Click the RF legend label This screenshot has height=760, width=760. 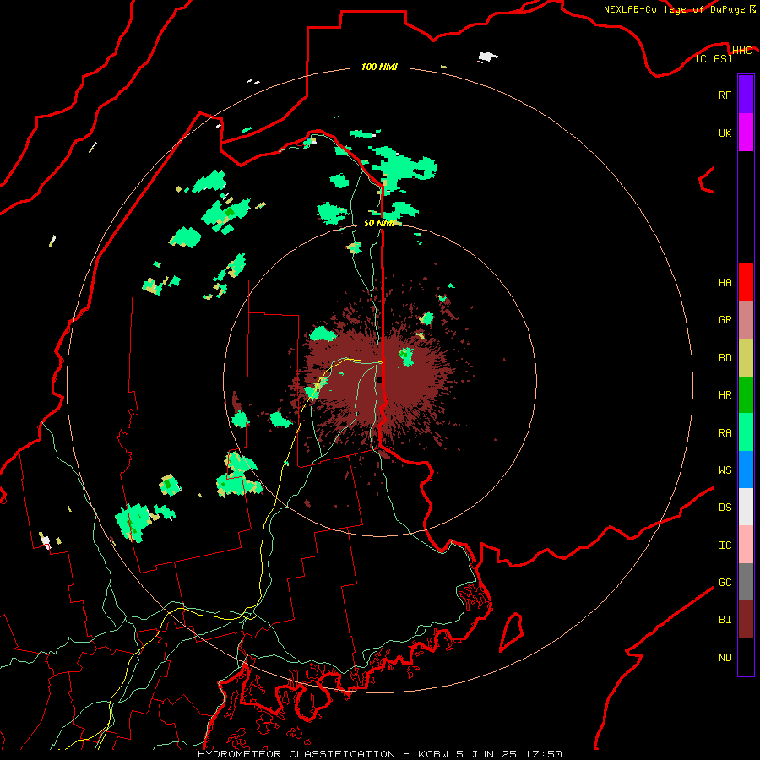(x=725, y=95)
